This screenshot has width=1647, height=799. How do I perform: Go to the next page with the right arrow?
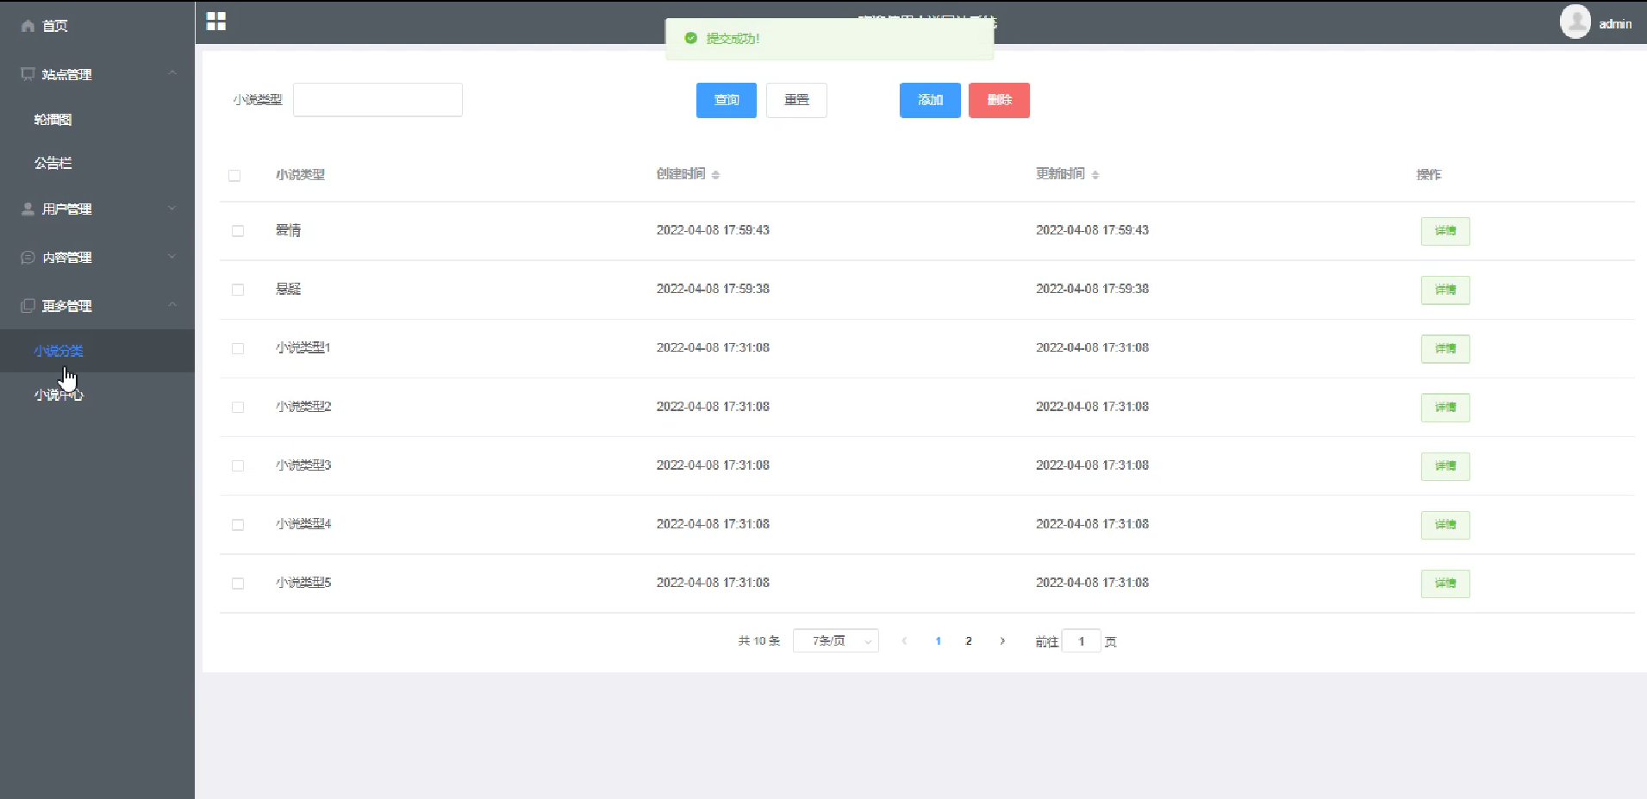tap(1002, 641)
